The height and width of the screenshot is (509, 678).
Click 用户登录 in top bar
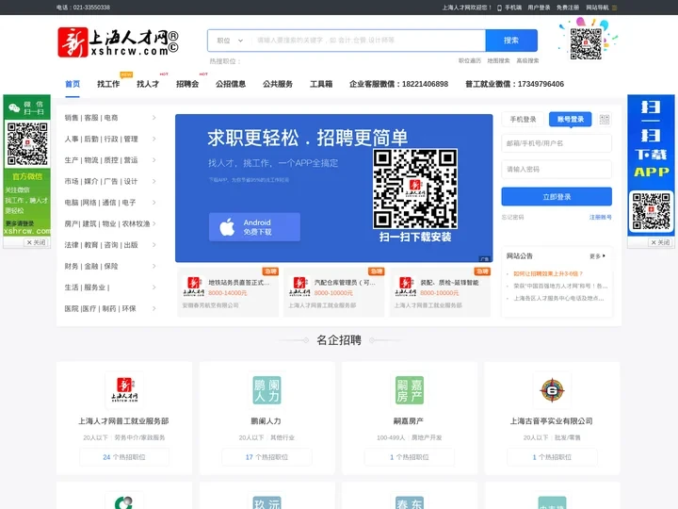(539, 8)
